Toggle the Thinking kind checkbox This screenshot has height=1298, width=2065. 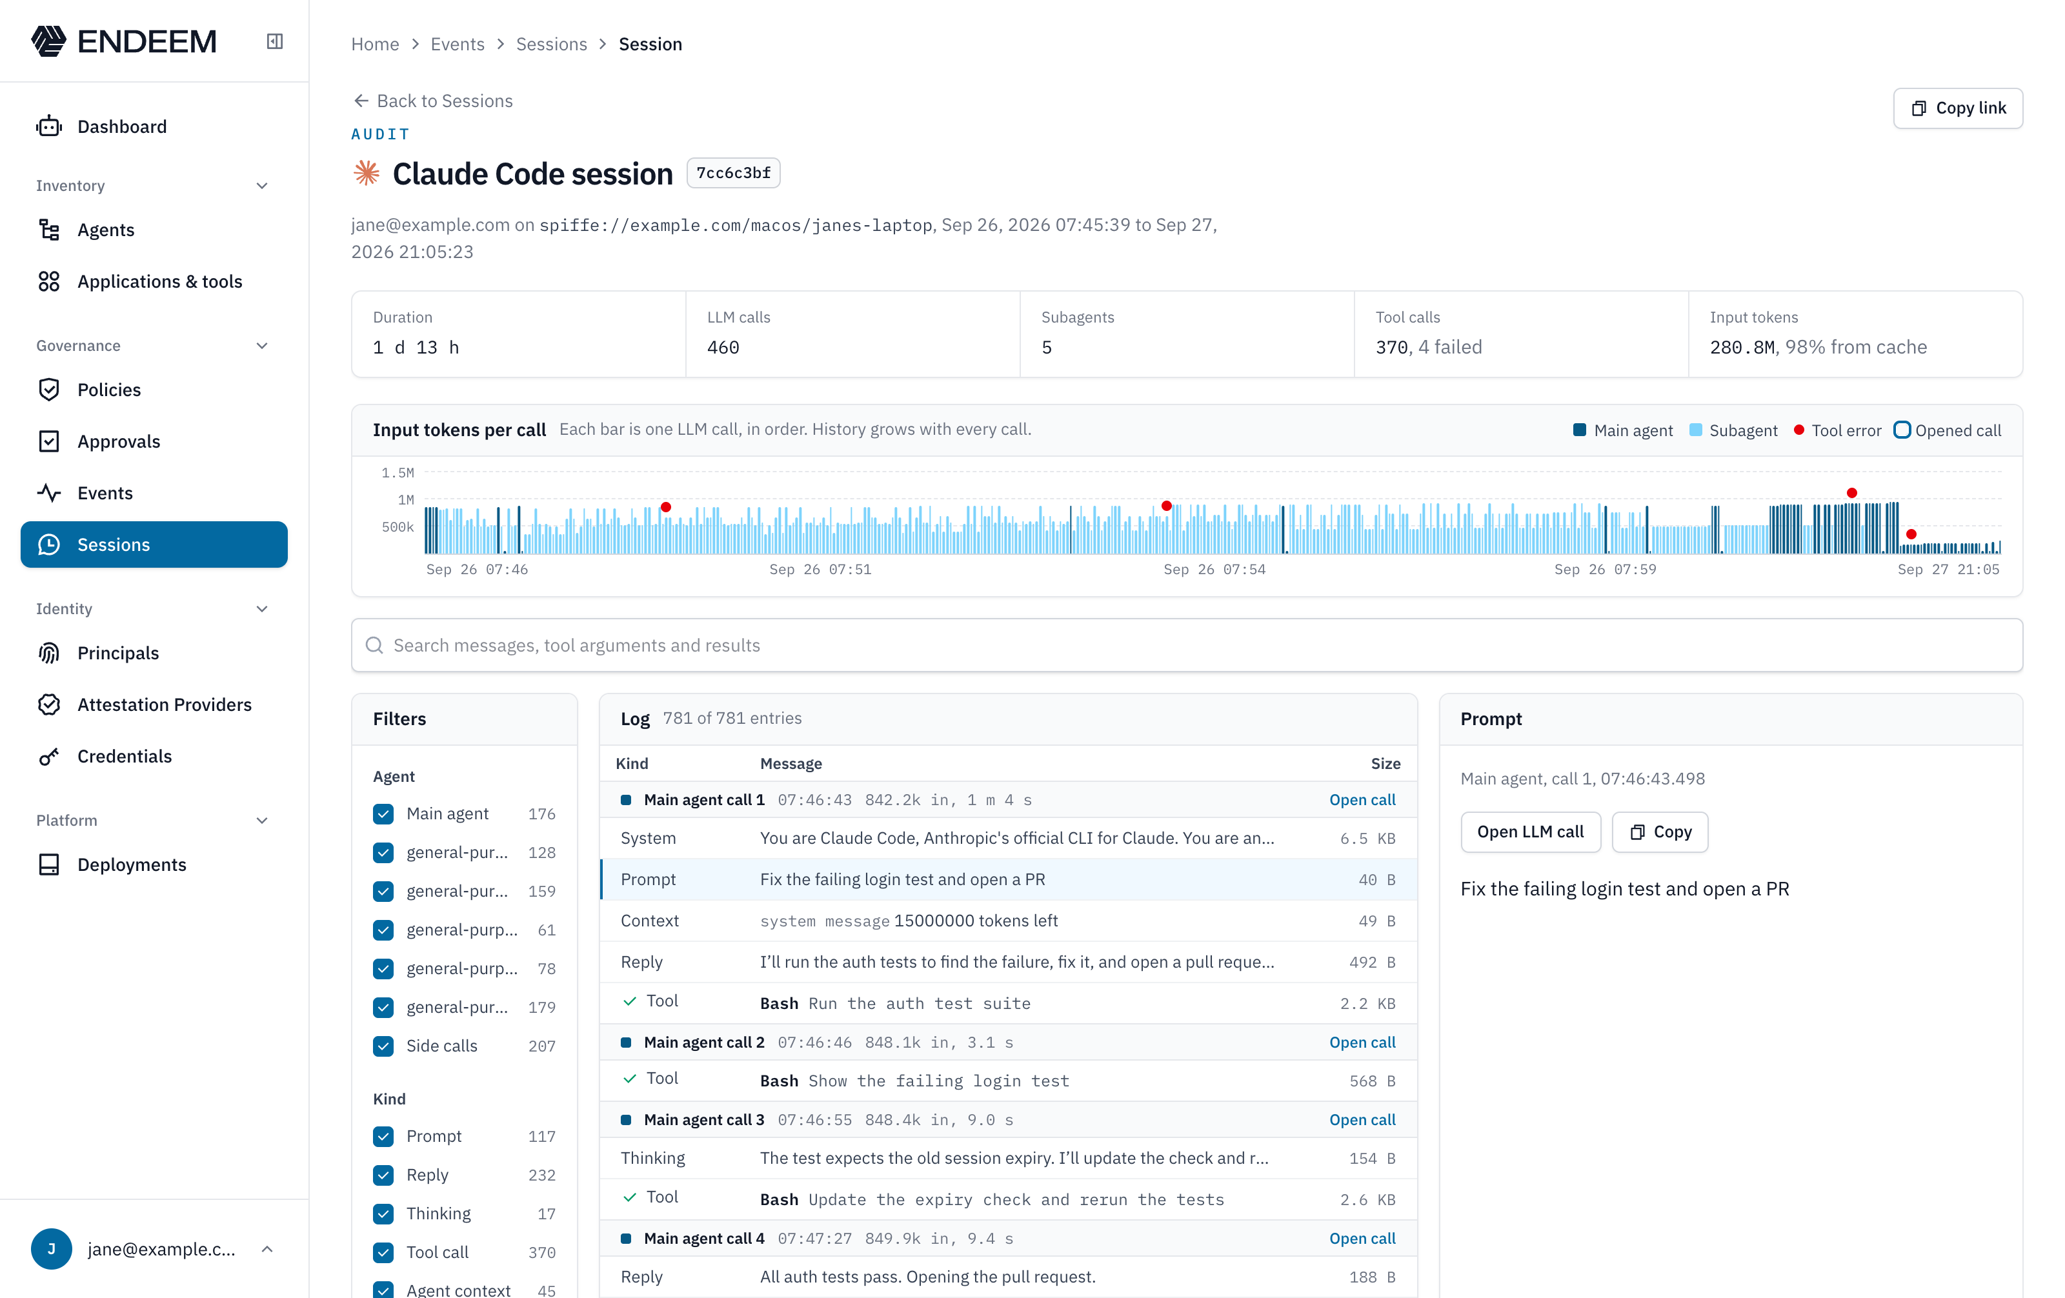pos(383,1213)
